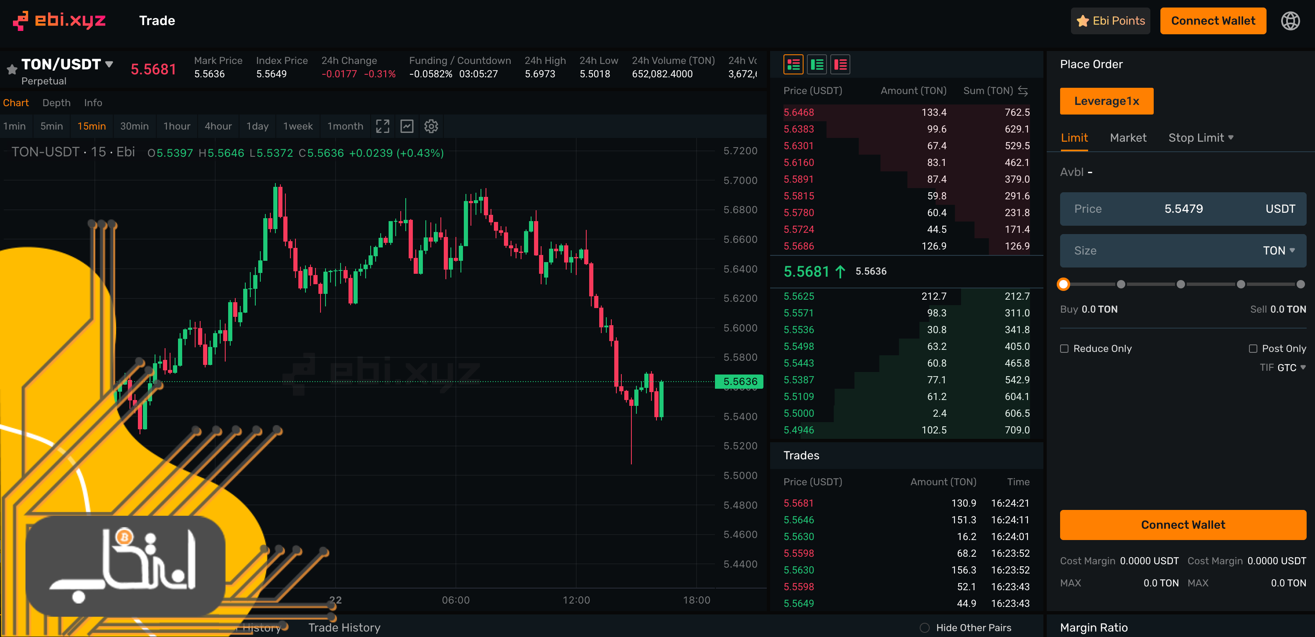1315x637 pixels.
Task: Click the size slider start handle
Action: point(1063,284)
